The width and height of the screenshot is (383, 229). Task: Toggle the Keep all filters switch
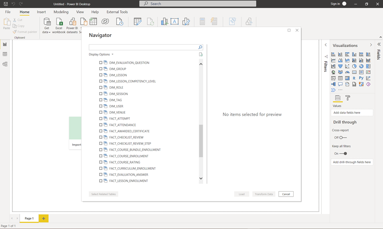point(343,153)
